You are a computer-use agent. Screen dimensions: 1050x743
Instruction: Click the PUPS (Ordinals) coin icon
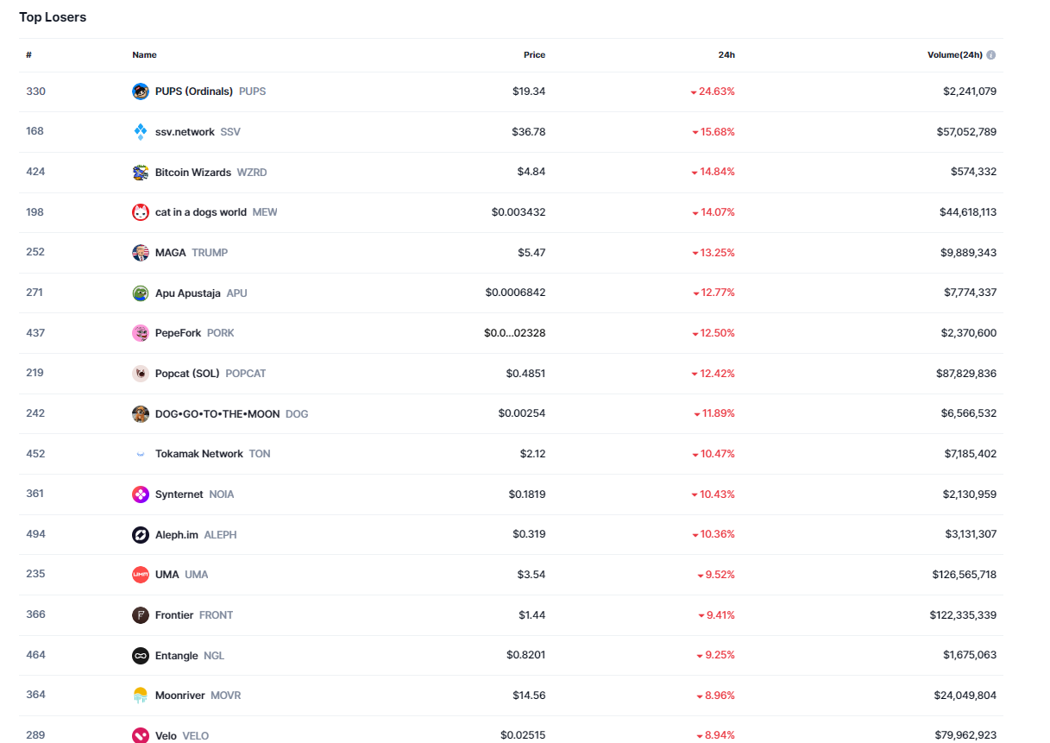141,91
